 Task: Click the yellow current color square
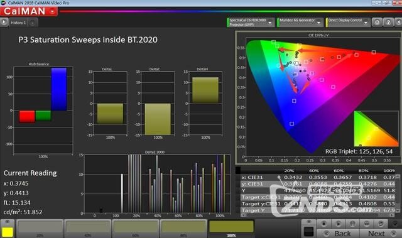pos(8,232)
